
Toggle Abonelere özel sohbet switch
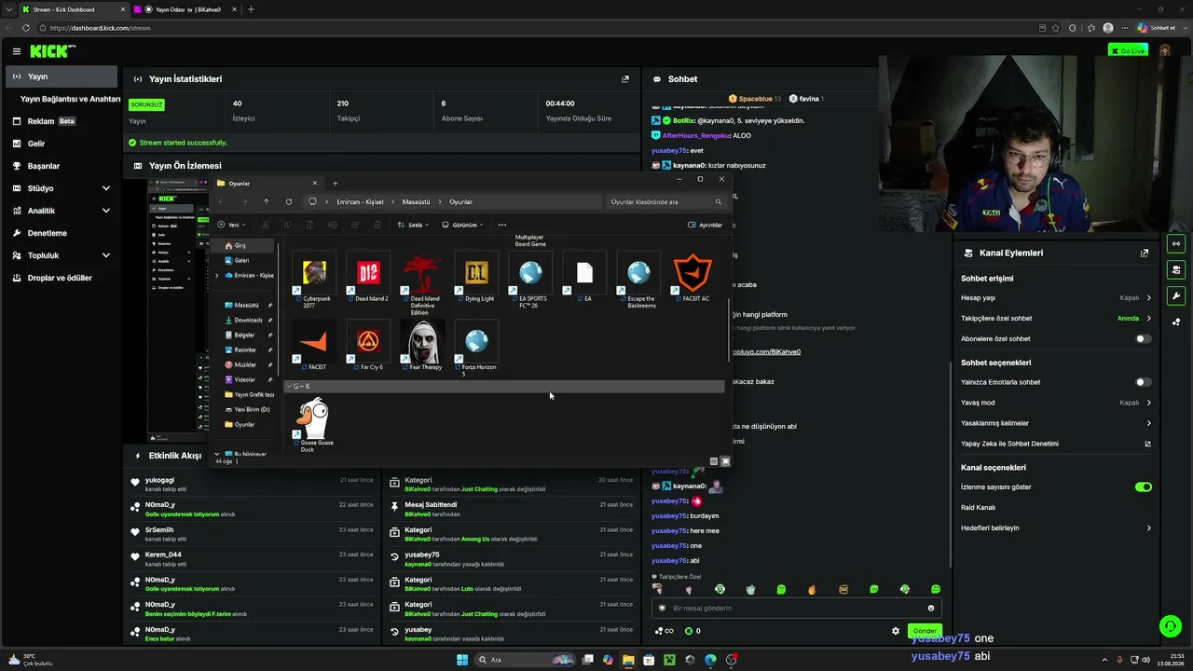pyautogui.click(x=1144, y=339)
